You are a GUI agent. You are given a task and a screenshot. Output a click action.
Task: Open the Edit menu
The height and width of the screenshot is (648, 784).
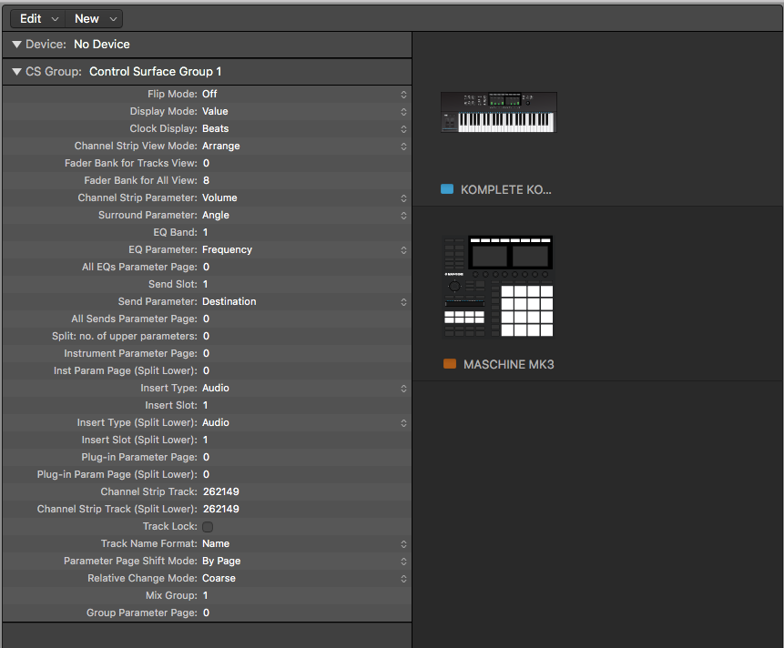pos(38,19)
